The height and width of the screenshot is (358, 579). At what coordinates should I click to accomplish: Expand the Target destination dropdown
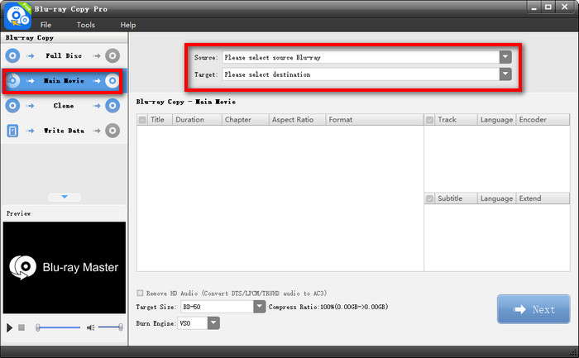(505, 74)
